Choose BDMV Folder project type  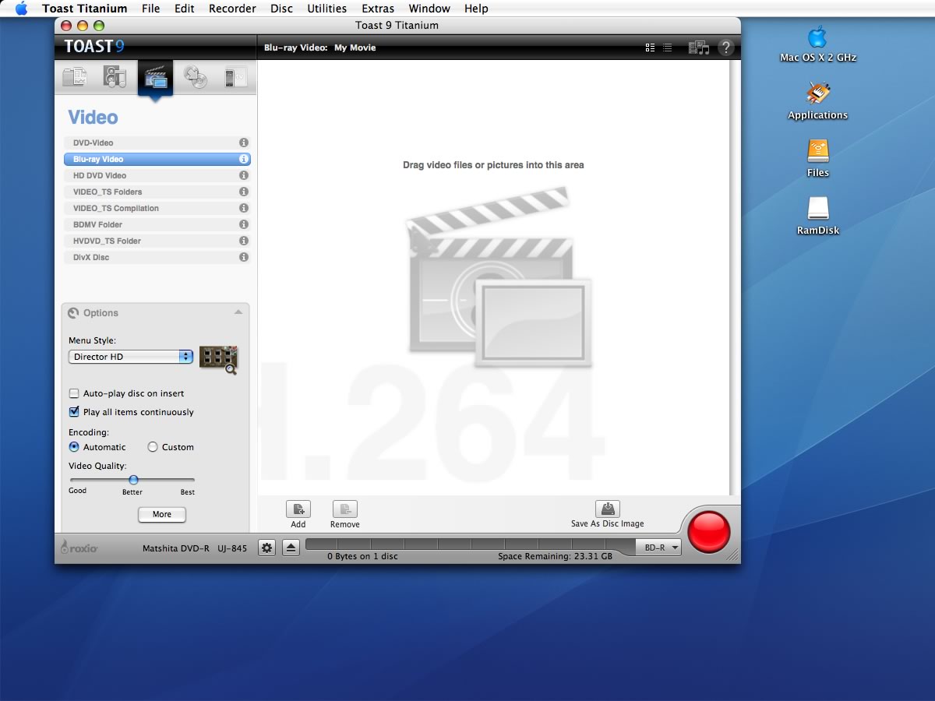click(157, 224)
